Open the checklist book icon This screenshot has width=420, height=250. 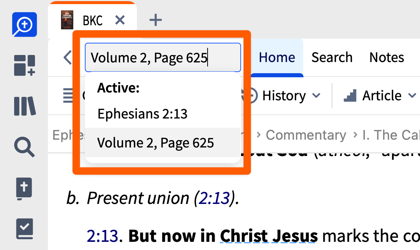click(25, 228)
